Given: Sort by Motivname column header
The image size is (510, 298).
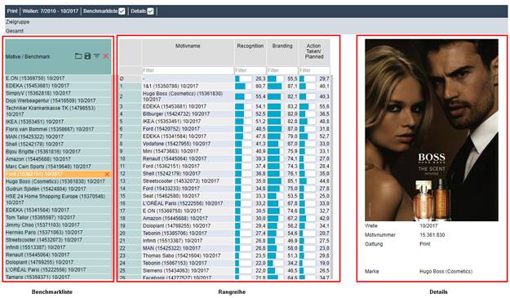Looking at the screenshot, I should [188, 47].
